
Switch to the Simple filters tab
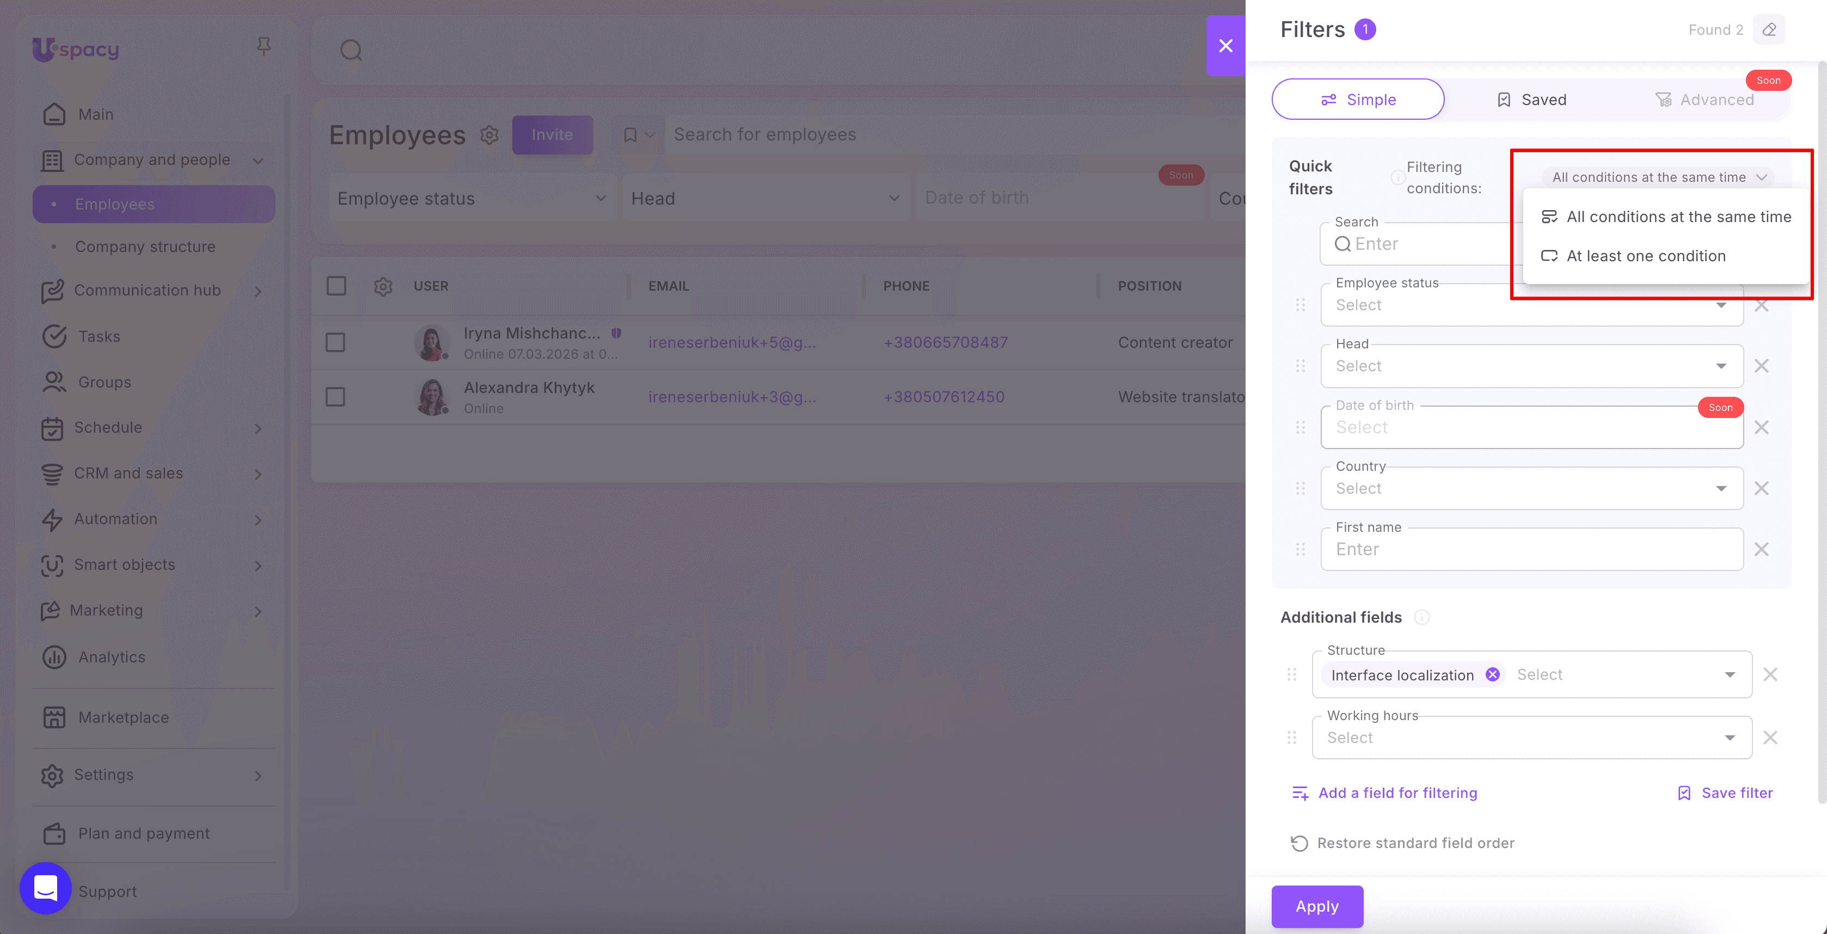(x=1358, y=99)
